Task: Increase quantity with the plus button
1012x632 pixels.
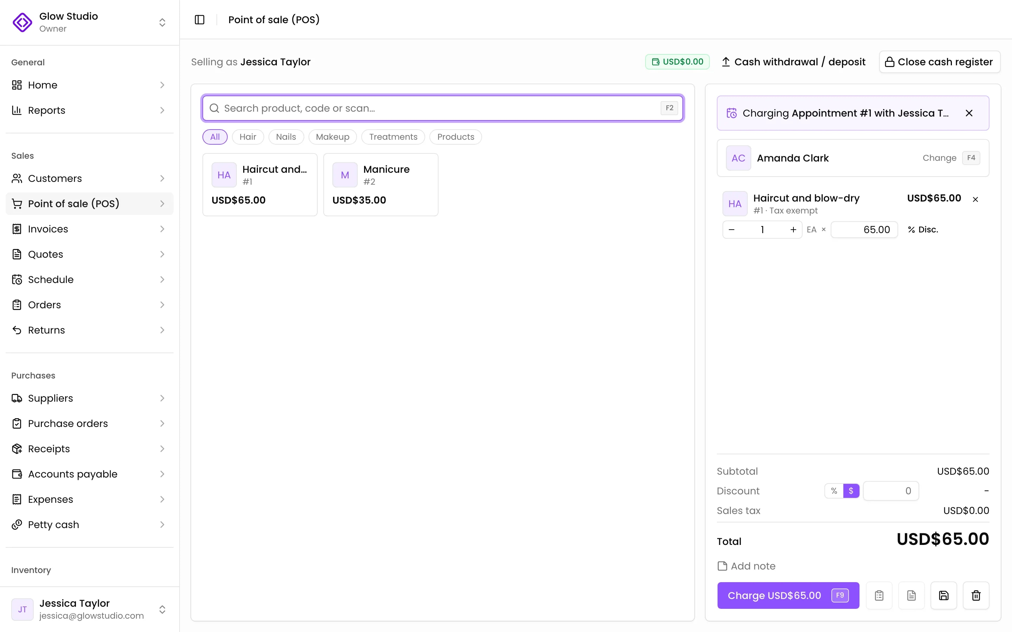Action: coord(793,230)
